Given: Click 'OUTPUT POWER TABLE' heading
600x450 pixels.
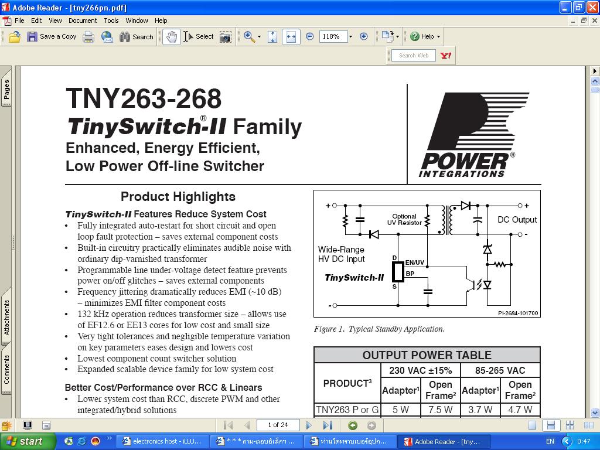Looking at the screenshot, I should [427, 355].
